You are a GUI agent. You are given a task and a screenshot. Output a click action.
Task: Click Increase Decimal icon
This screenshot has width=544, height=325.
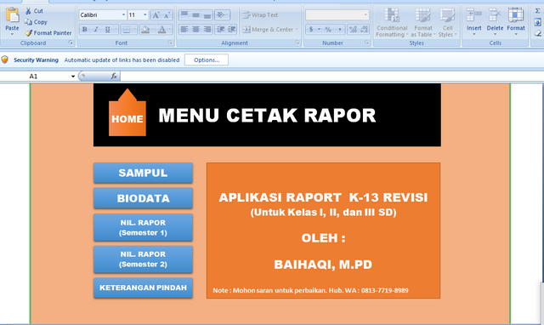(354, 30)
